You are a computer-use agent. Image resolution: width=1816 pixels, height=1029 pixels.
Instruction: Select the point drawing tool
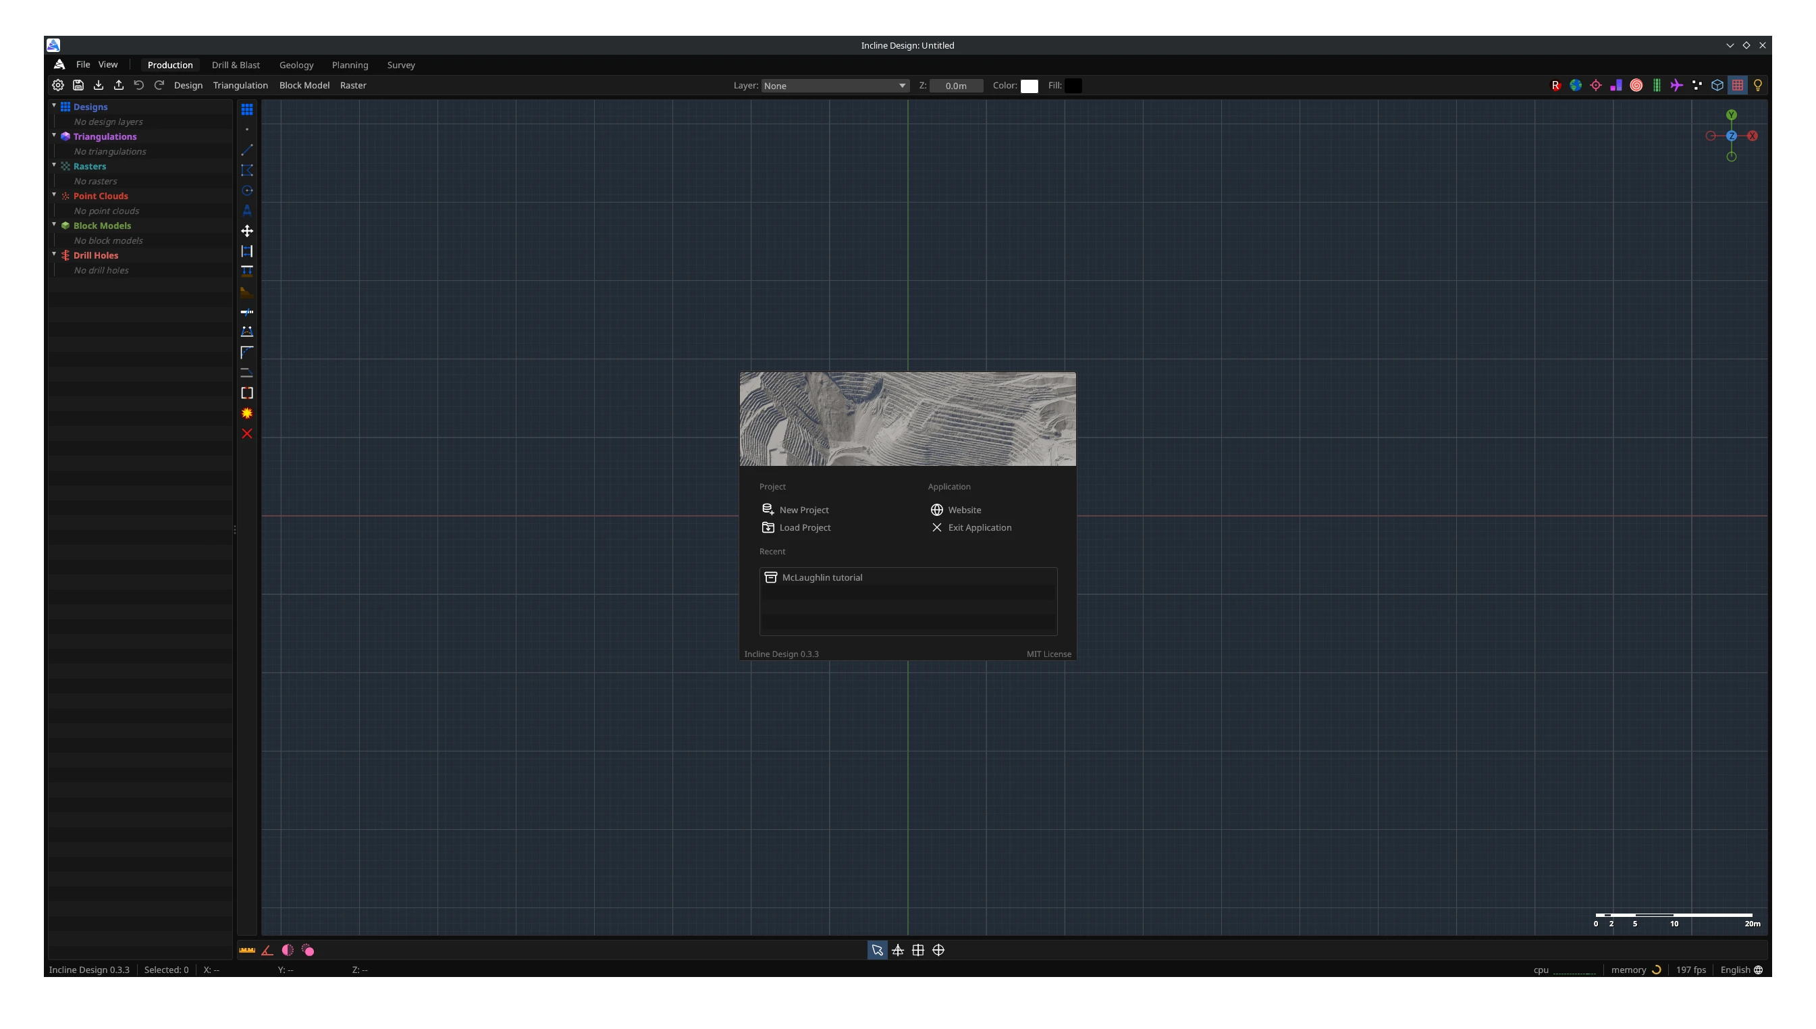point(246,130)
